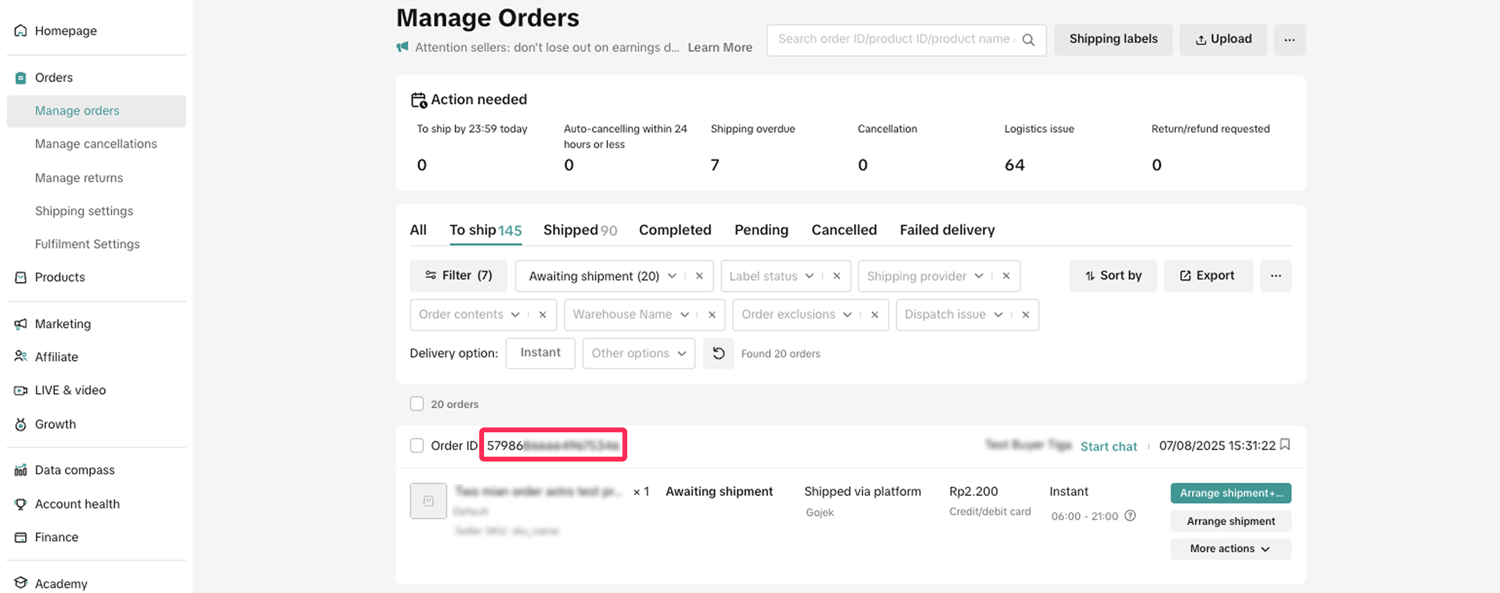Click the Homepage icon in sidebar

coord(20,30)
